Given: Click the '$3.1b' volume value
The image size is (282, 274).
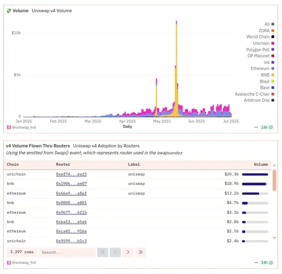Looking at the screenshot, I should pyautogui.click(x=233, y=213).
